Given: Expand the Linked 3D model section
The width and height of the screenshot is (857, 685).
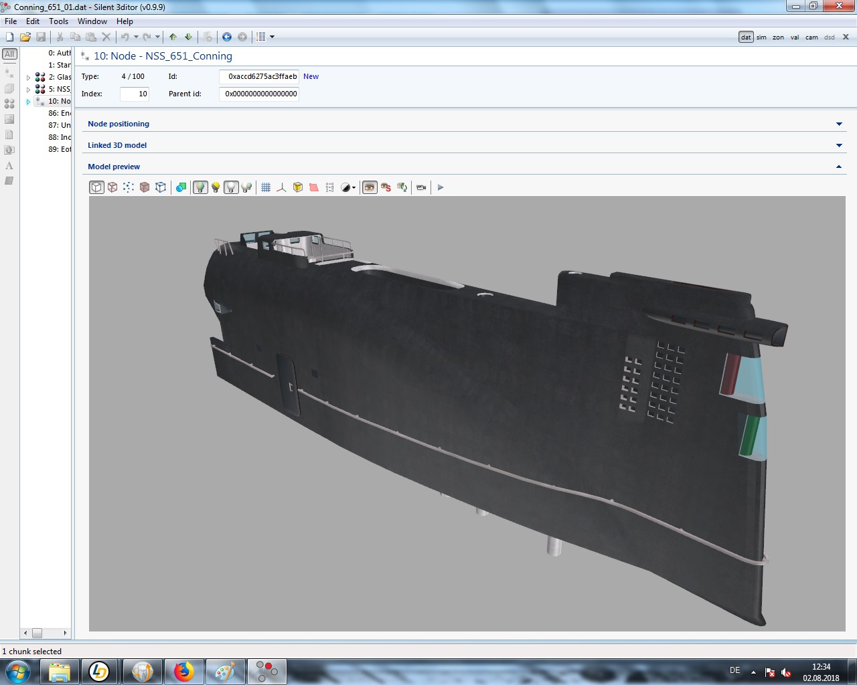Looking at the screenshot, I should tap(839, 145).
